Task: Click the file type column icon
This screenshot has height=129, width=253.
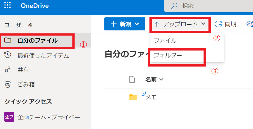Action: coord(132,79)
